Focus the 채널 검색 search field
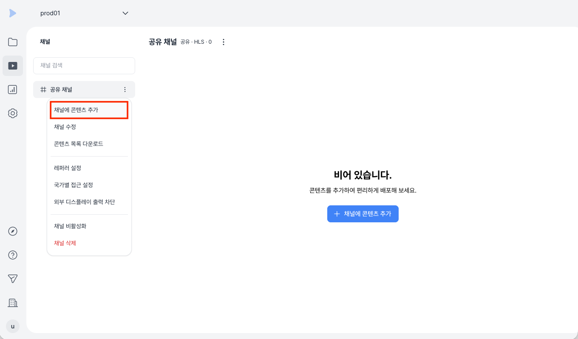The height and width of the screenshot is (339, 578). pos(84,66)
